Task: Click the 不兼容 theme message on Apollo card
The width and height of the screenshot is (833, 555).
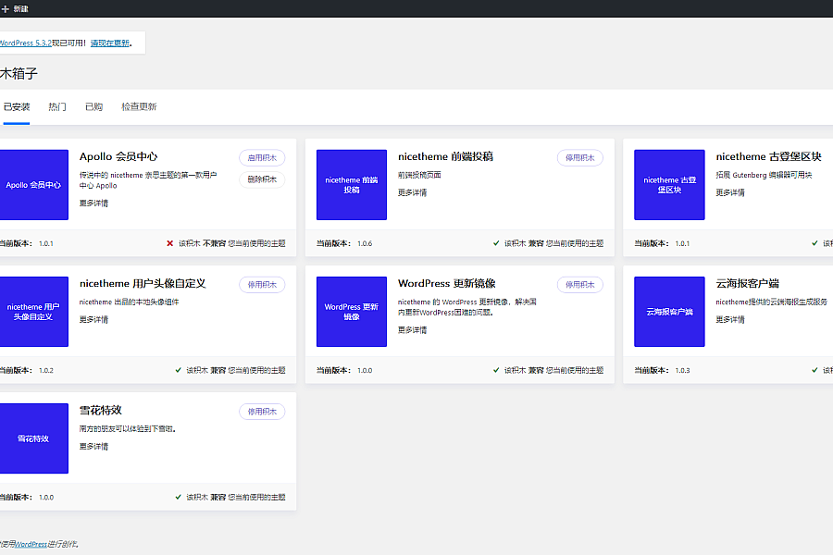Action: click(232, 243)
